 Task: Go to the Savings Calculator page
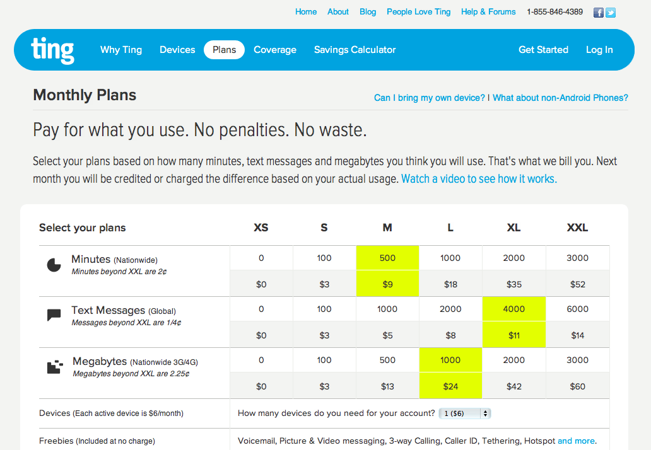click(355, 50)
